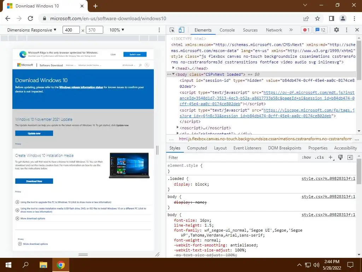Open the body node ellipsis actions
The height and width of the screenshot is (272, 362).
click(x=169, y=74)
